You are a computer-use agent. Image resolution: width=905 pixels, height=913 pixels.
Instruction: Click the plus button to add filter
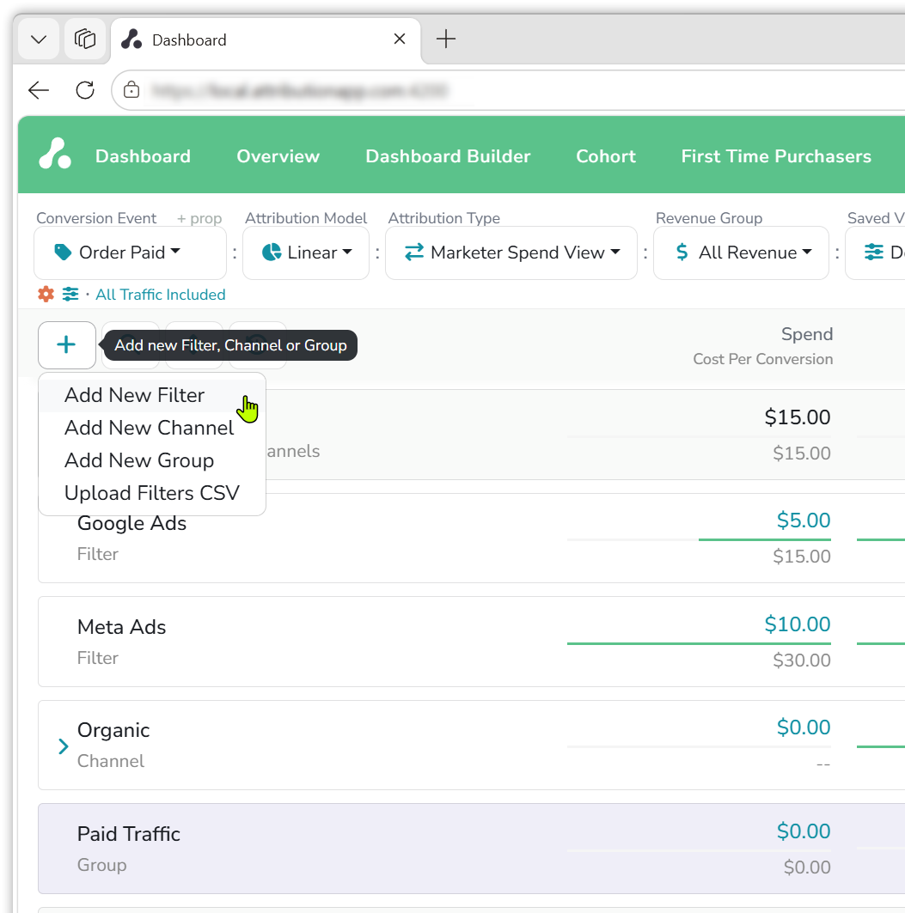(67, 345)
